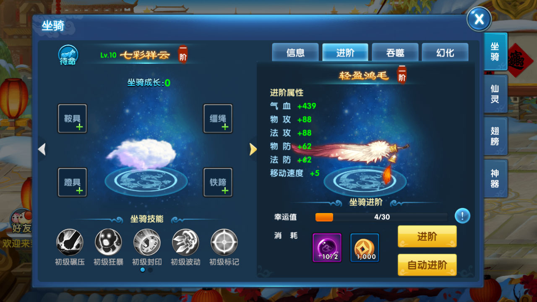Select the second skill page dot
This screenshot has height=302, width=537.
(150, 270)
